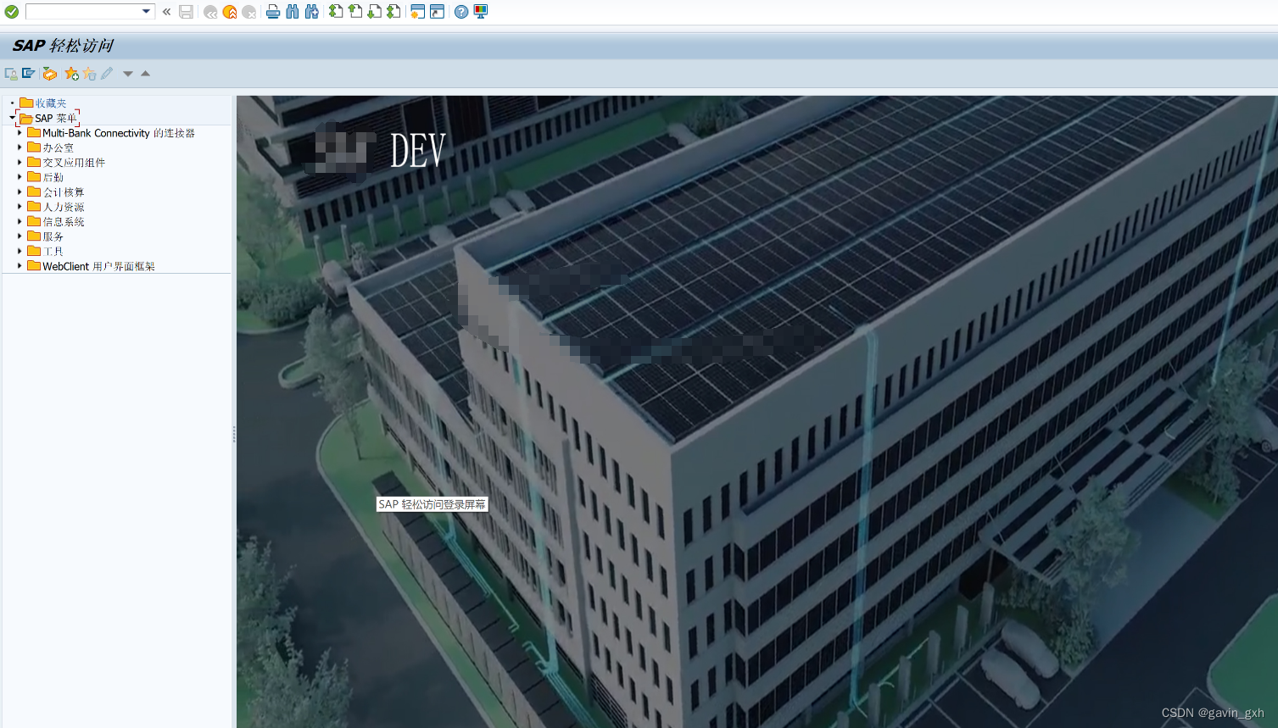The width and height of the screenshot is (1278, 728).
Task: Collapse the command field with the double chevron
Action: 166,12
